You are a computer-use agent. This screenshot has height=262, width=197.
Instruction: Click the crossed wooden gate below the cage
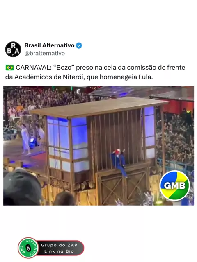(x=122, y=186)
